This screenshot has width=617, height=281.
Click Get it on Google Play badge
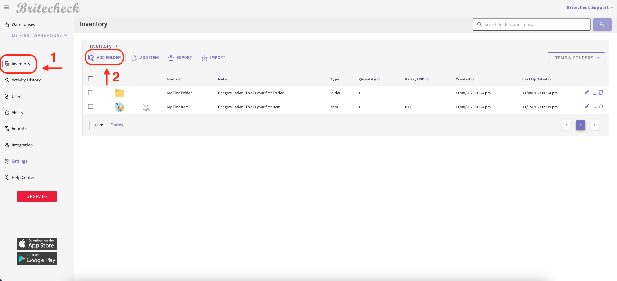coord(37,258)
